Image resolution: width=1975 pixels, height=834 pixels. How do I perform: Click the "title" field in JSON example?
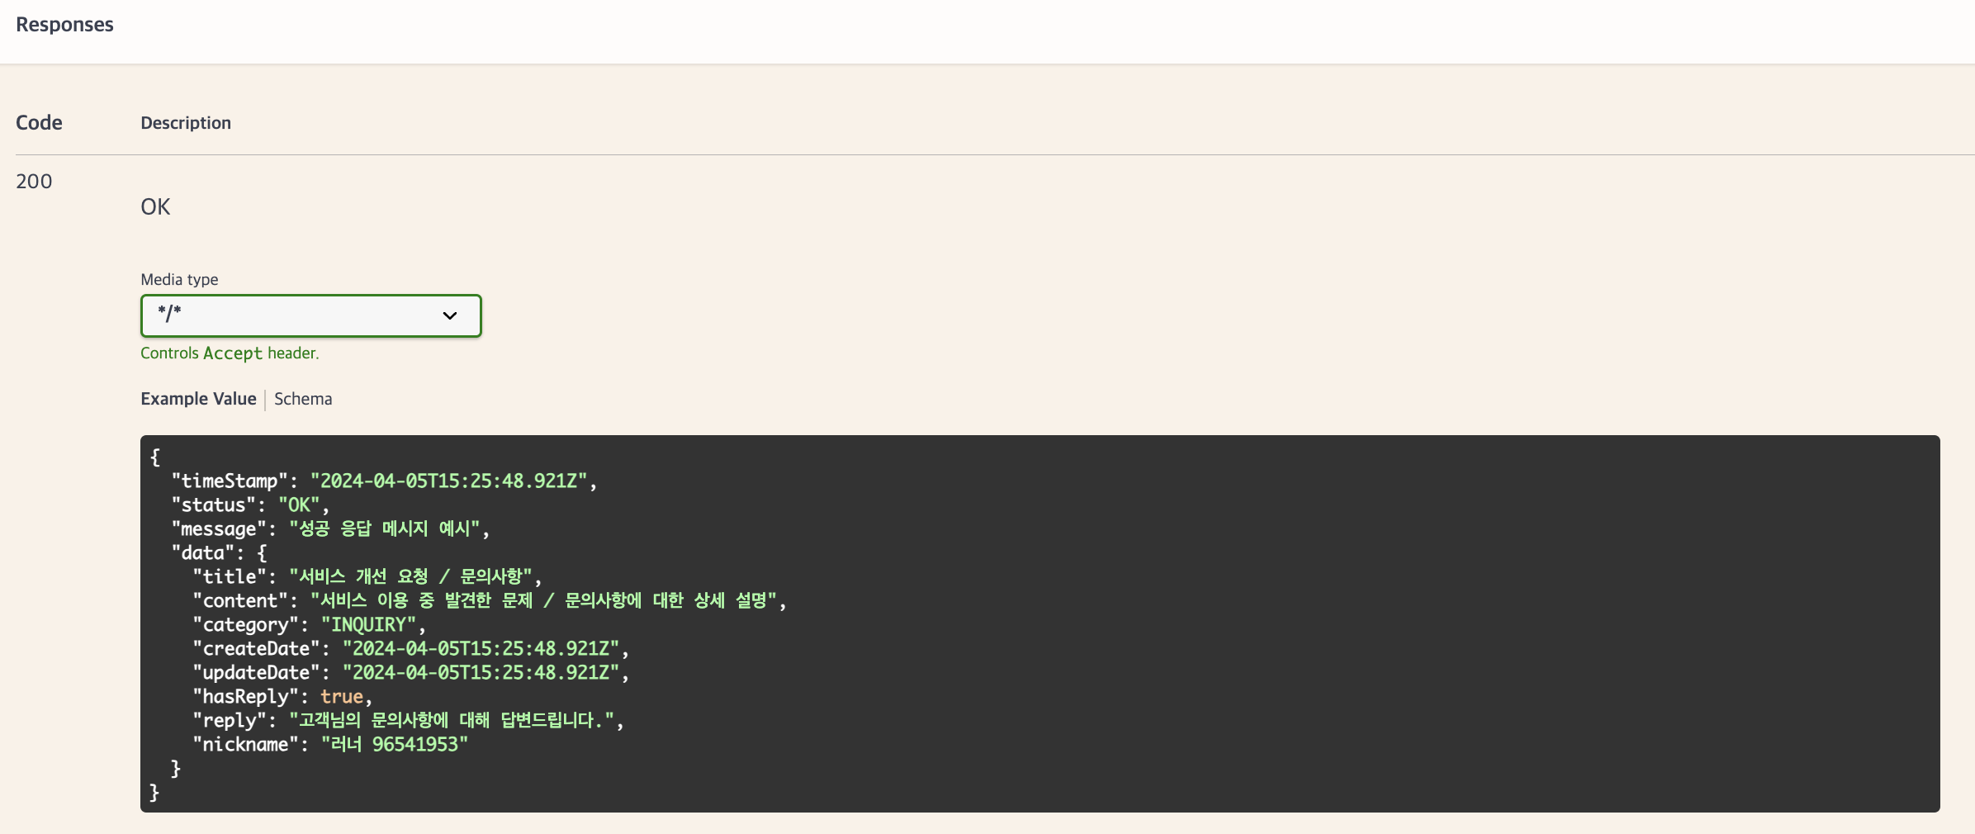(367, 576)
